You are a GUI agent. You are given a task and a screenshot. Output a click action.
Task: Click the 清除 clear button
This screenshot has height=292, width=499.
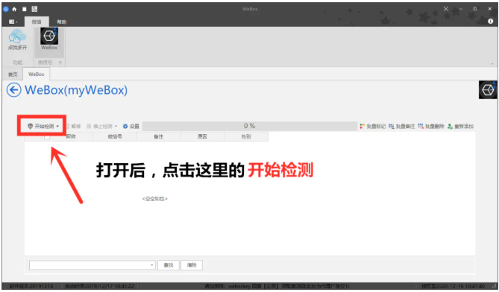pos(192,265)
